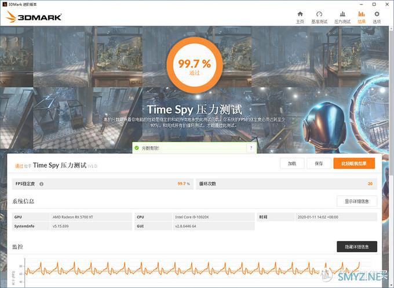This screenshot has height=288, width=394.
Task: Open the Benchmarks (基准测试) tab
Action: tap(319, 17)
